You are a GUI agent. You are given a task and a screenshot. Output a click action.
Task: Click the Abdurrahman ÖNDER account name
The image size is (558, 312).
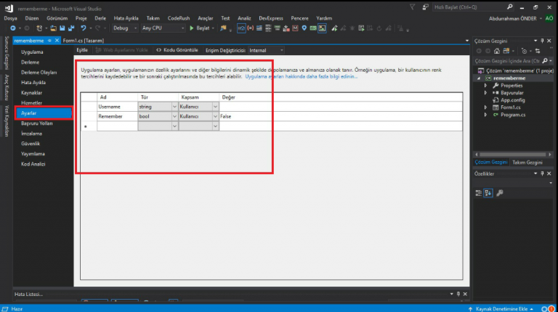coord(512,18)
